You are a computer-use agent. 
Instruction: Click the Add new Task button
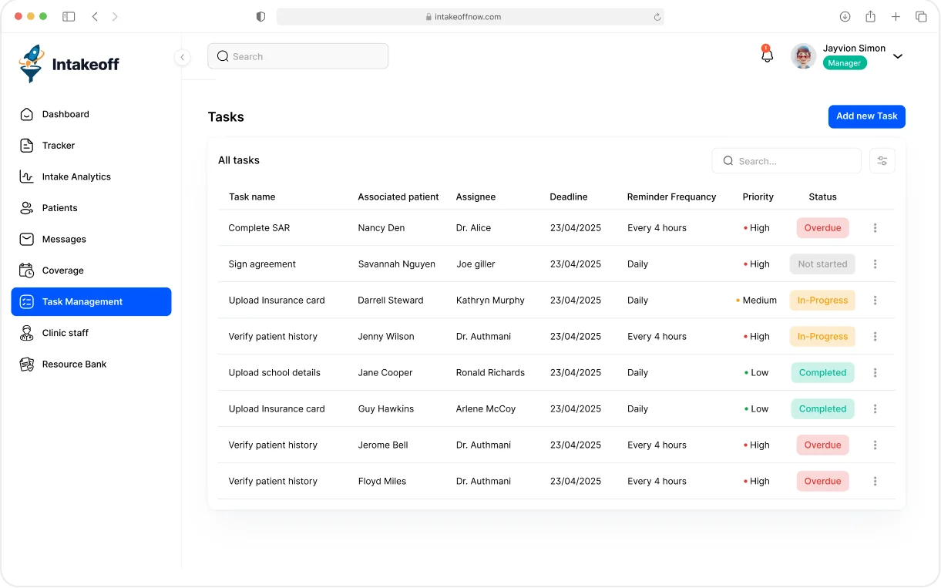866,116
